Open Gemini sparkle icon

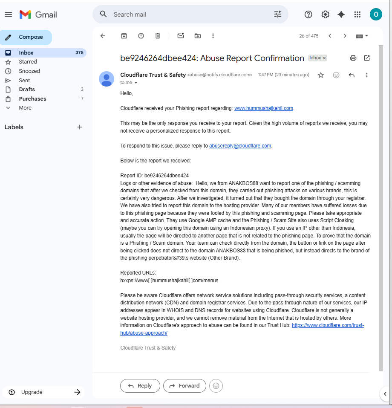click(x=341, y=14)
